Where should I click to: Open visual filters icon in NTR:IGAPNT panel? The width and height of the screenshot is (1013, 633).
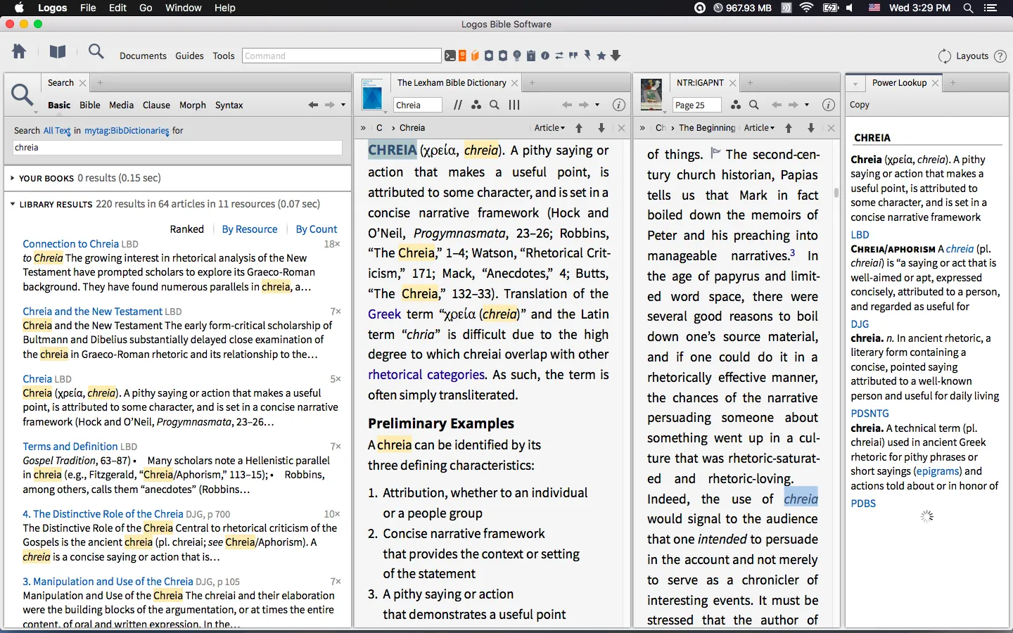(x=736, y=105)
